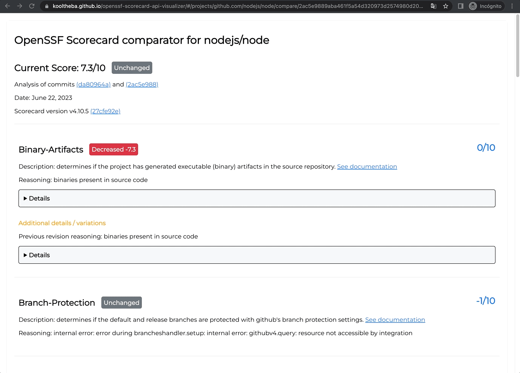Open Binary-Artifacts See documentation link

[x=367, y=167]
